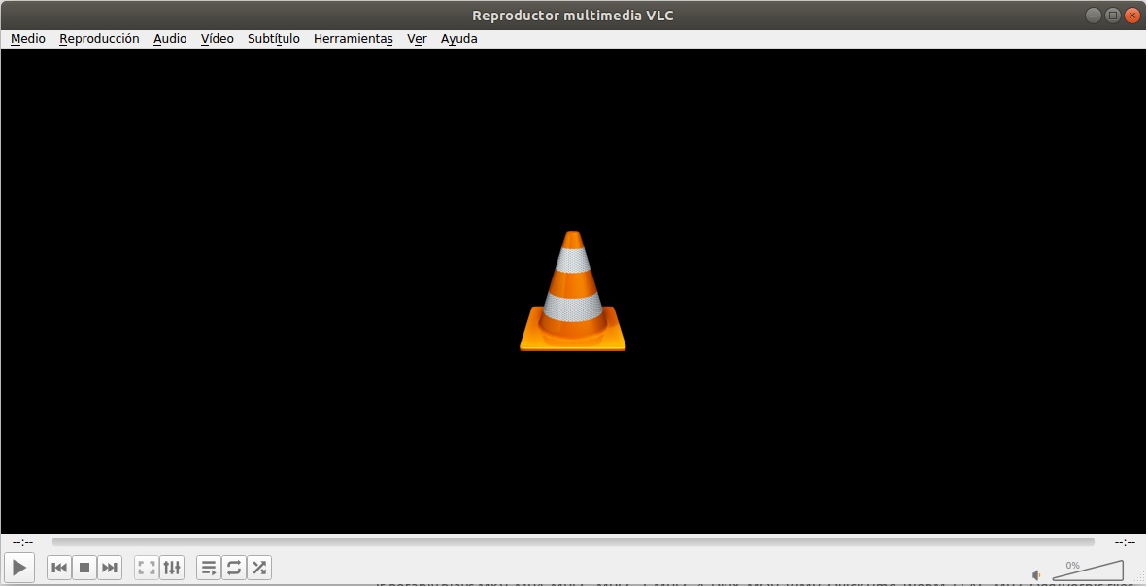The image size is (1148, 587).
Task: Open extended settings and effects
Action: pyautogui.click(x=171, y=568)
